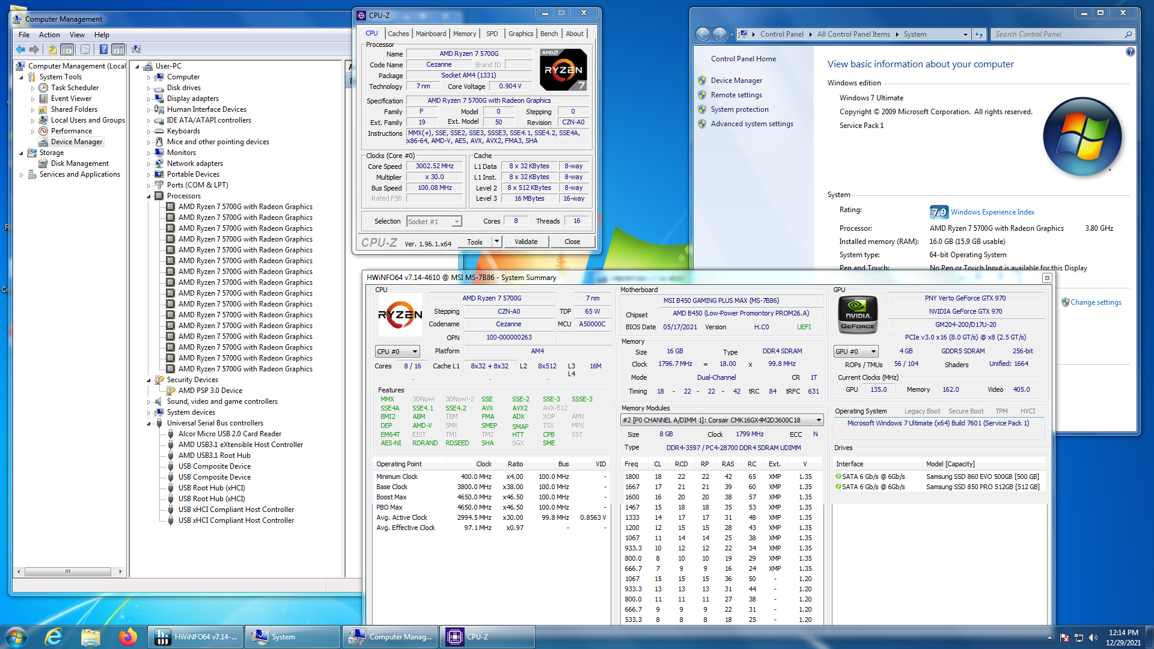
Task: Click the refresh icon in Control Panel address bar
Action: coord(979,34)
